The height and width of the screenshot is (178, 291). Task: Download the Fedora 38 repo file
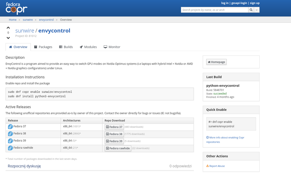[x=114, y=134]
